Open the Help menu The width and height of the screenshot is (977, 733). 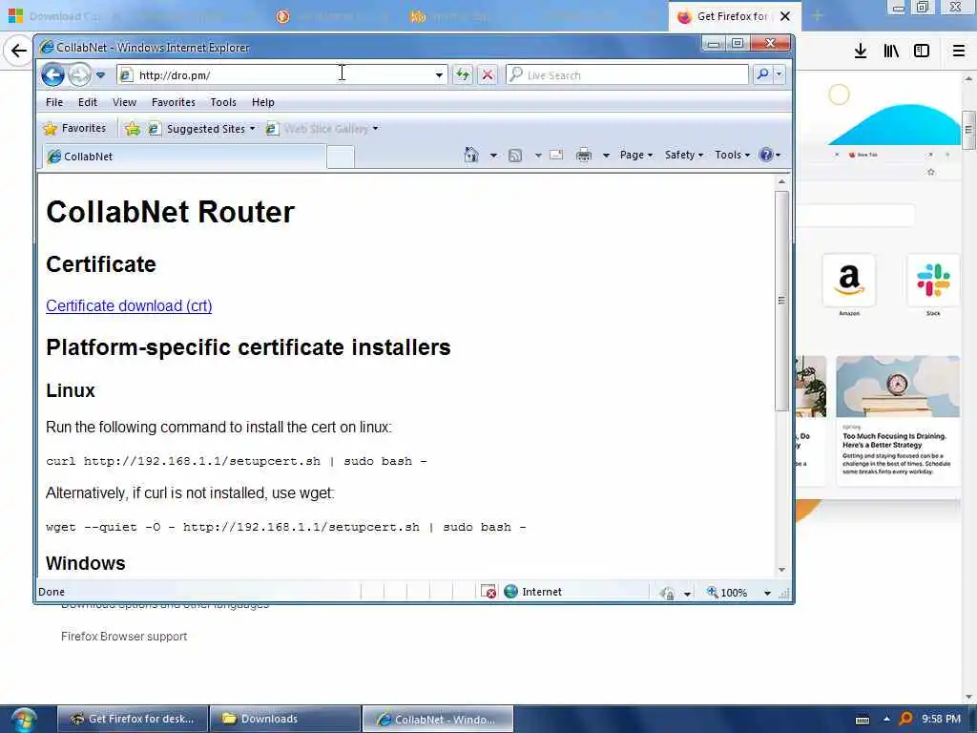pos(263,102)
